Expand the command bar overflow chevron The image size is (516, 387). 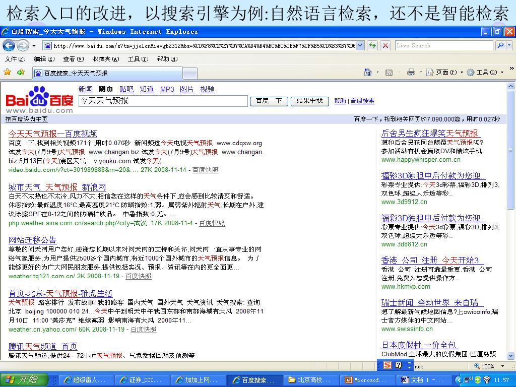click(x=511, y=69)
